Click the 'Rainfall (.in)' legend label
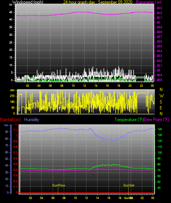The height and width of the screenshot is (203, 171). tap(10, 120)
